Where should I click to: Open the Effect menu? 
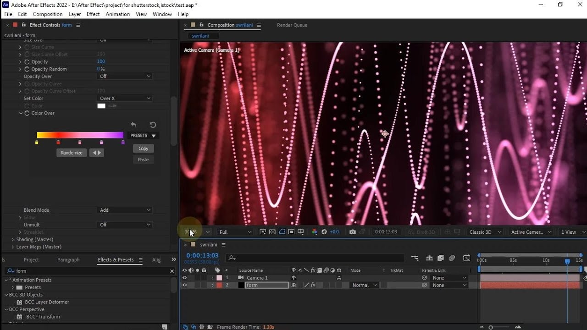[93, 14]
